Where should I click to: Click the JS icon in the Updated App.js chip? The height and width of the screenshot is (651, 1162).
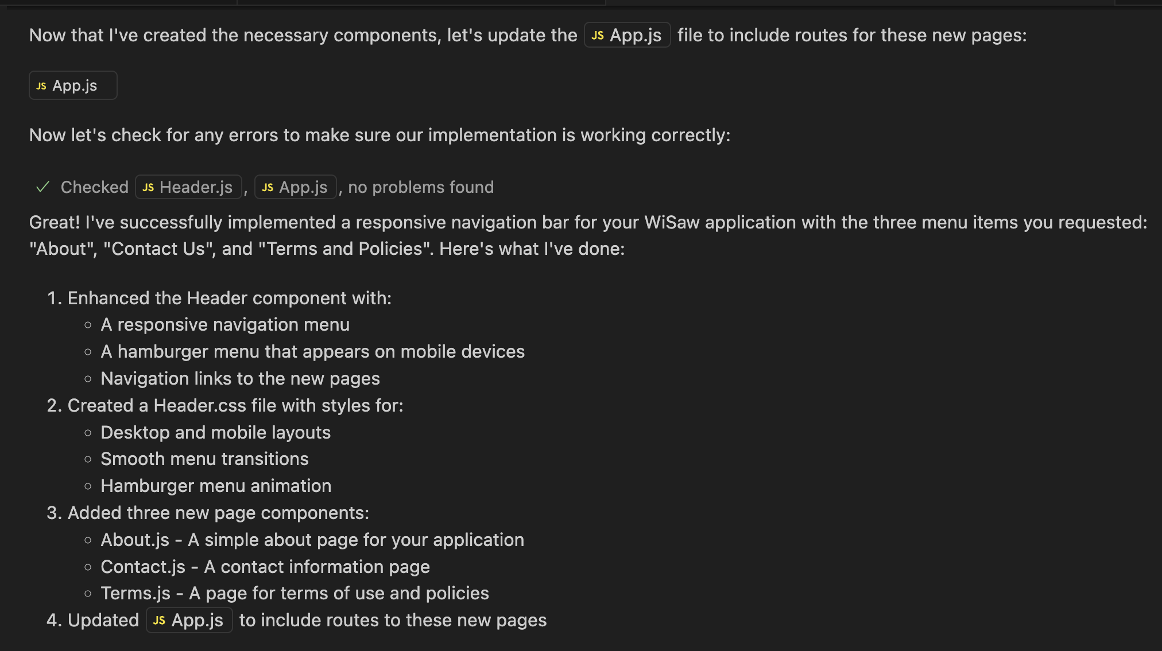[x=159, y=621]
